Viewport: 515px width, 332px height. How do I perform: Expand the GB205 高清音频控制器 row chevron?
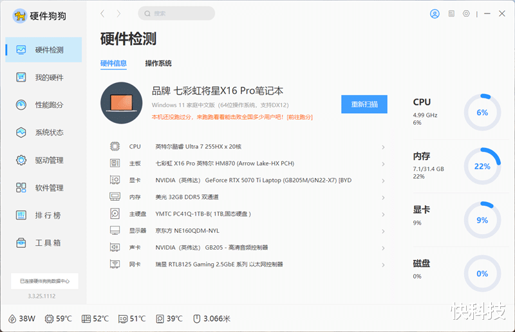click(383, 248)
